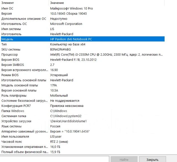The width and height of the screenshot is (177, 162).
Task: Click the value HP Pavilion dv6 Notebook PC
Action: point(71,39)
